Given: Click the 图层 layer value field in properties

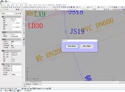Looking at the screenshot, I should pyautogui.click(x=16, y=21).
